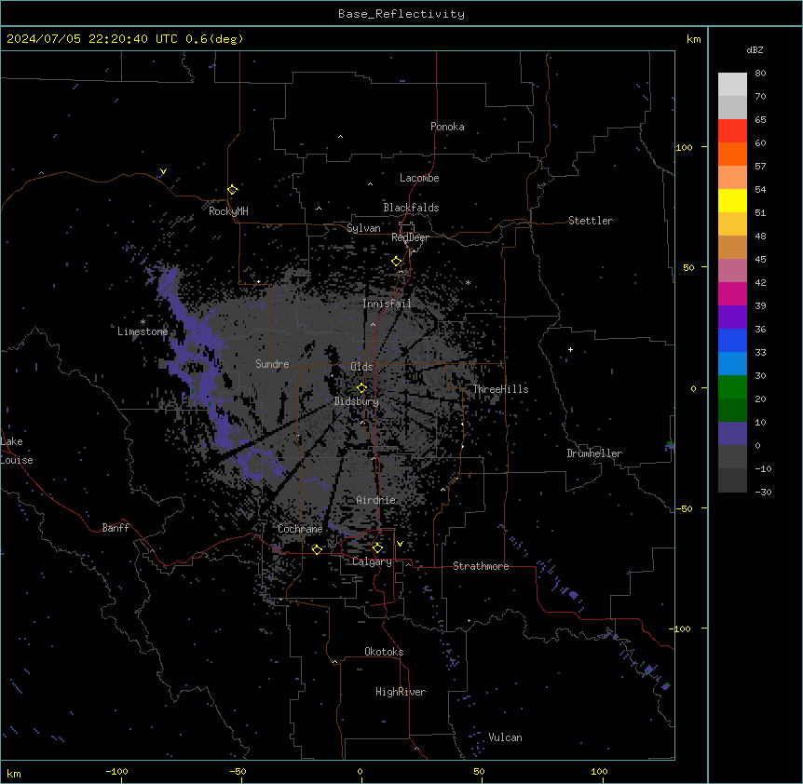Click the Vulcan label
The image size is (803, 784).
[x=505, y=737]
